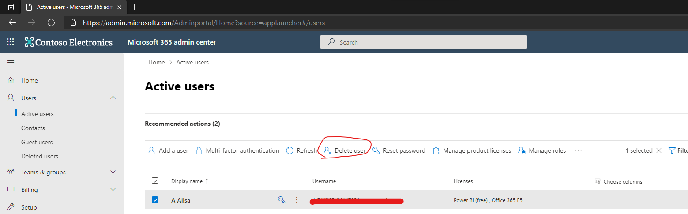
Task: Click the browser address bar URL
Action: (204, 23)
